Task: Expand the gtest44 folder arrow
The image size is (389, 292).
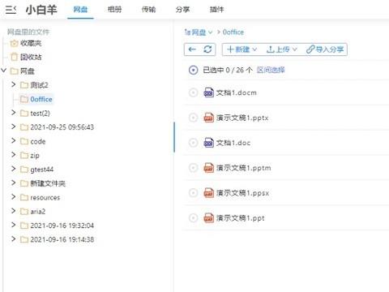Action: coord(13,169)
